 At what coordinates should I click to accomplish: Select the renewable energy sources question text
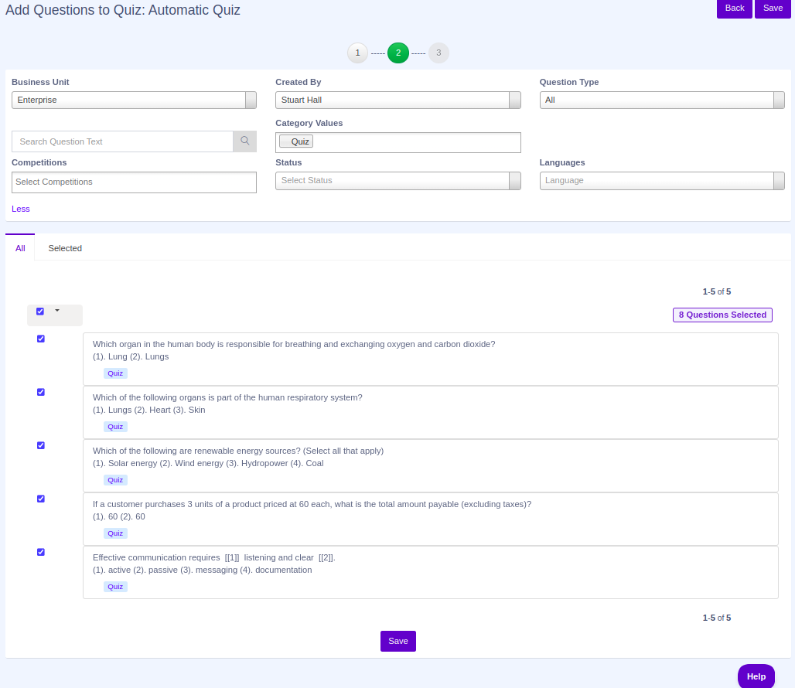pos(237,451)
